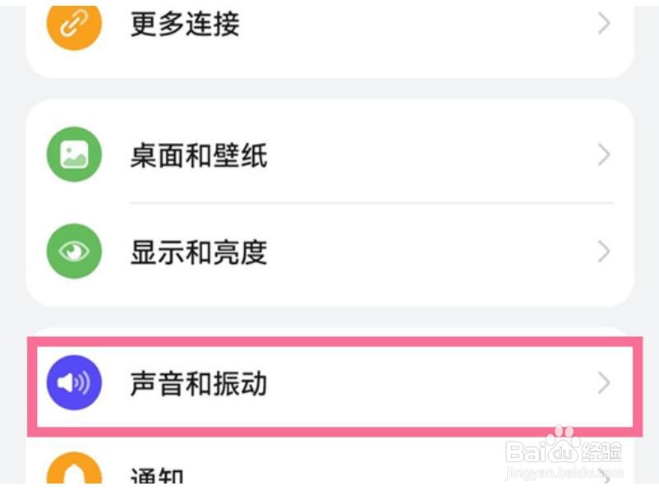Viewport: 659px width, 495px height.
Task: Click the divider line between 桌面和壁纸 and 显示和亮度
Action: 371,203
